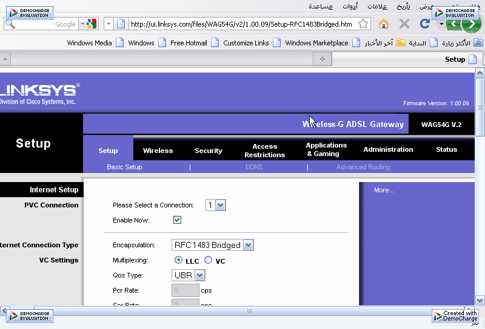Click the vertical scrollbar down arrow
The height and width of the screenshot is (329, 485).
(480, 301)
